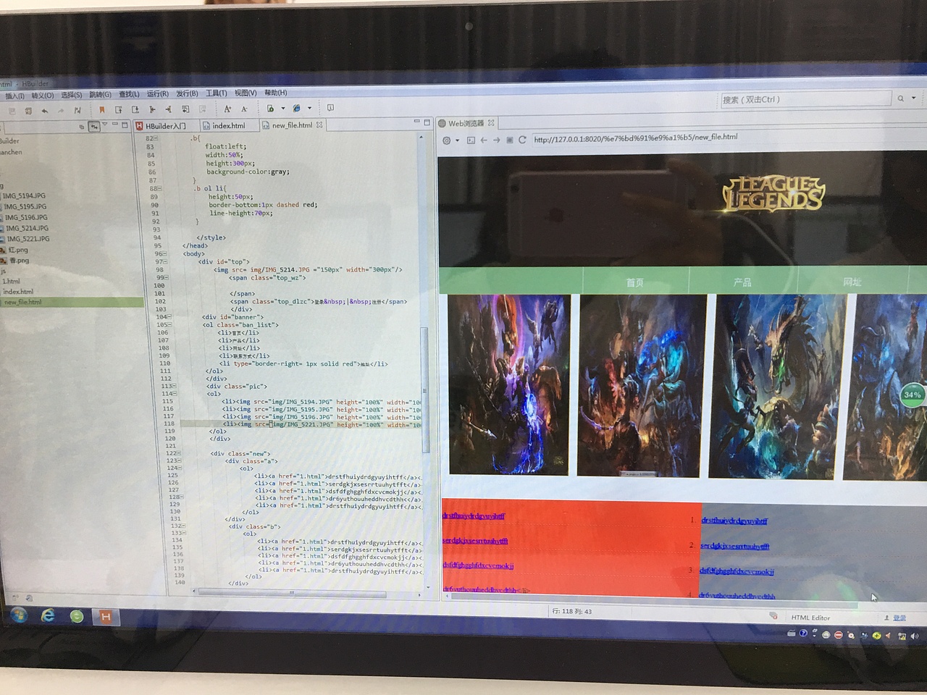This screenshot has width=927, height=695.
Task: Click the green 34% progress badge
Action: (913, 395)
